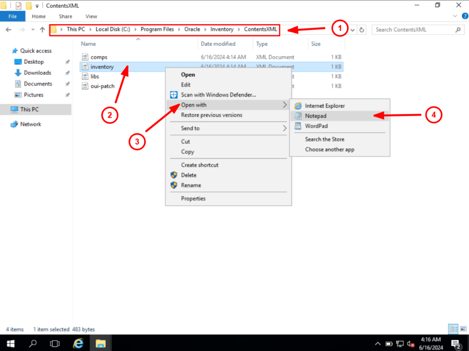Choose Rename in the context menu
This screenshot has width=469, height=351.
pyautogui.click(x=228, y=185)
